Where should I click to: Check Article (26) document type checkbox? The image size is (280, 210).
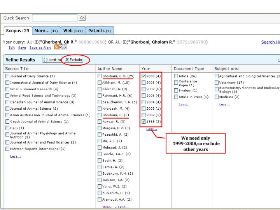(x=176, y=76)
